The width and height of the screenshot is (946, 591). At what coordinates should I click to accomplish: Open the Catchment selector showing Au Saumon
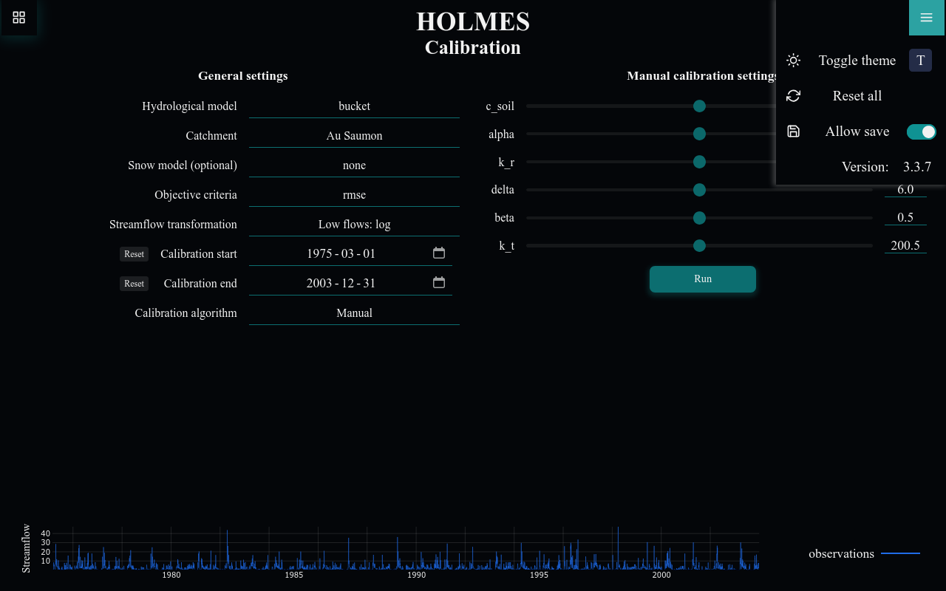coord(354,135)
